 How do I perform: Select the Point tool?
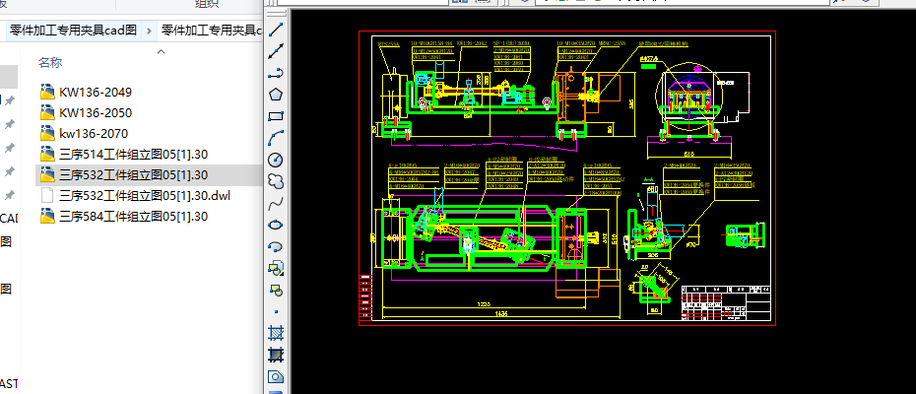[276, 311]
